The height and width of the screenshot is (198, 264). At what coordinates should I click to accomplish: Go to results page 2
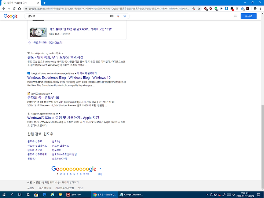pos(61,174)
